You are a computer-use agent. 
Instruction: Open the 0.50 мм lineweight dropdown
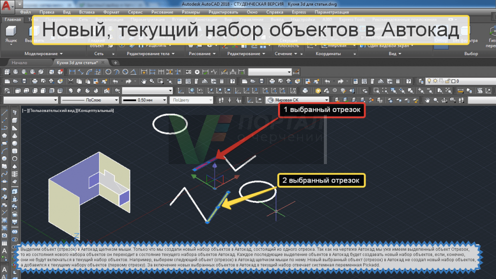[x=144, y=100]
